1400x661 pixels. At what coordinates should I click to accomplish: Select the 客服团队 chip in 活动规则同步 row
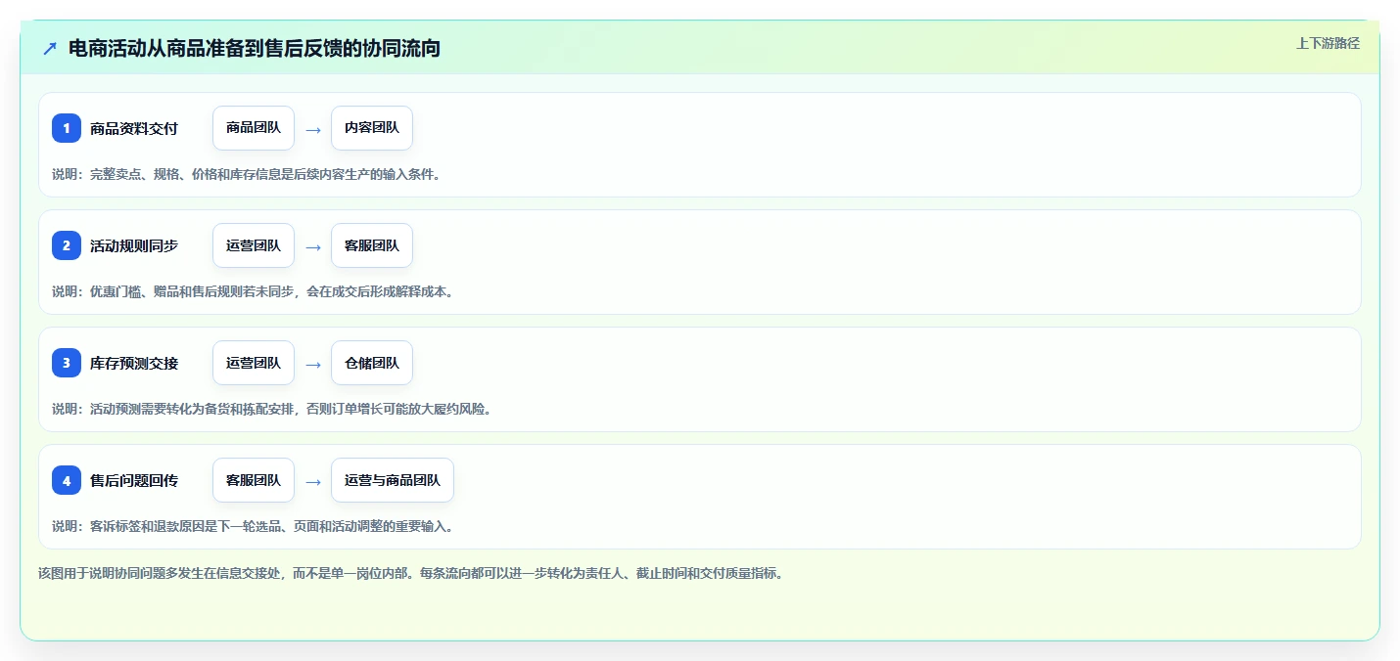click(x=372, y=245)
